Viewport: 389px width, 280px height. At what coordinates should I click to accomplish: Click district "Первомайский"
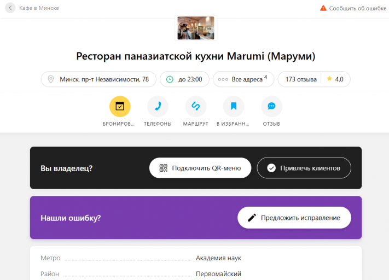tap(218, 274)
